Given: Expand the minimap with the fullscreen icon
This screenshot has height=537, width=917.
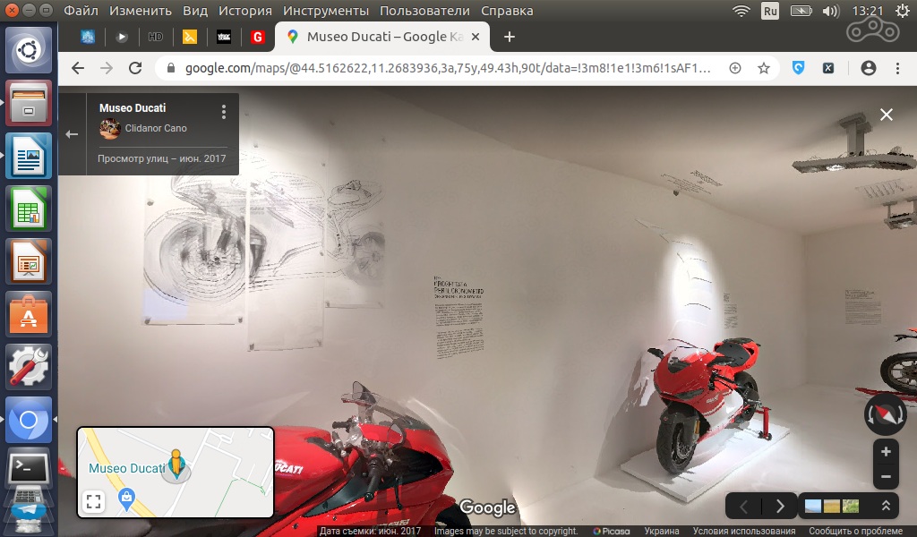Looking at the screenshot, I should [93, 502].
